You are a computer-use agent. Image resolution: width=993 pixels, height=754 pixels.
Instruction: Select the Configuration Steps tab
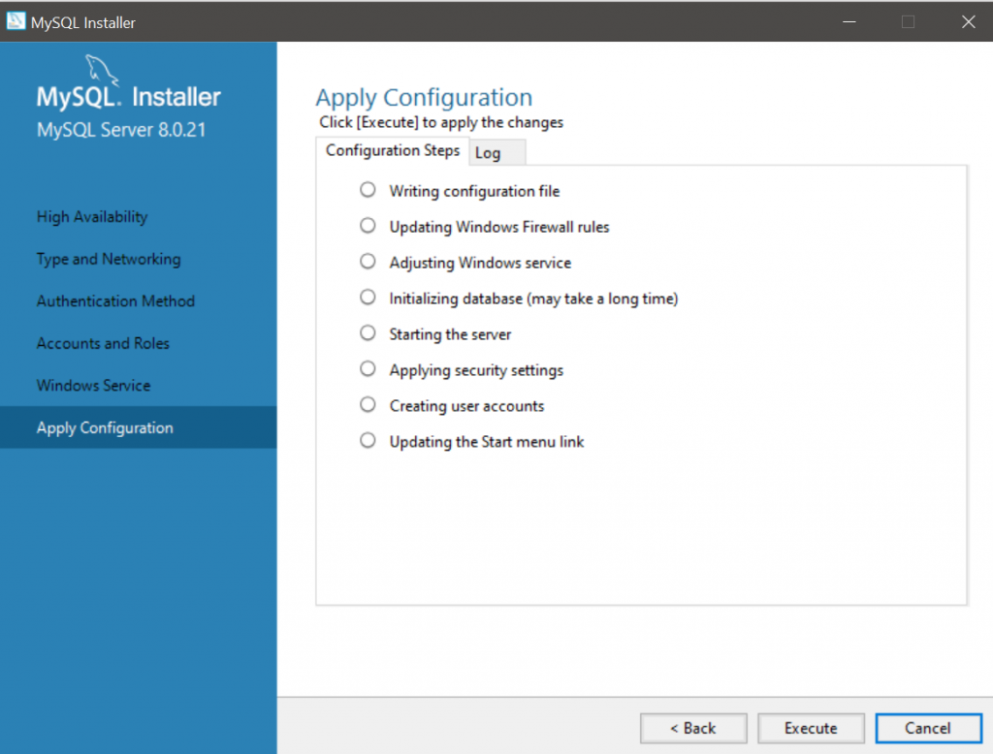(x=393, y=150)
